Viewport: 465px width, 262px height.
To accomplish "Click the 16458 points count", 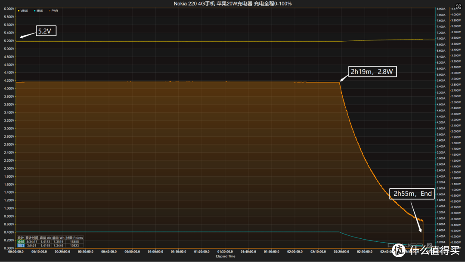I will point(74,242).
